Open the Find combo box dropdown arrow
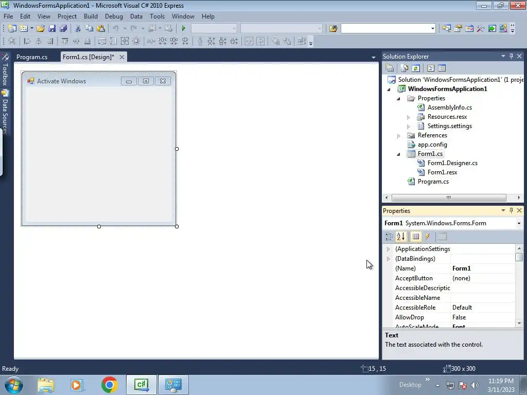 pos(432,29)
